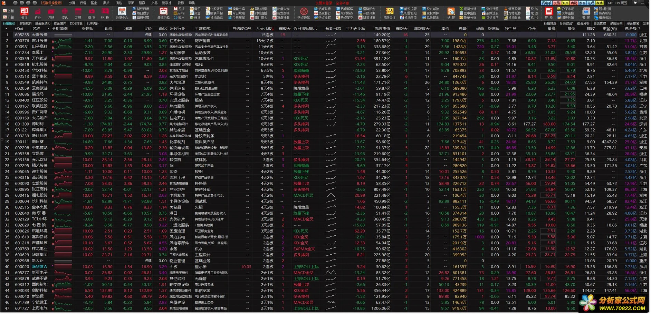The image size is (651, 314).
Task: Open the 发现 discovery icon
Action: click(x=78, y=13)
